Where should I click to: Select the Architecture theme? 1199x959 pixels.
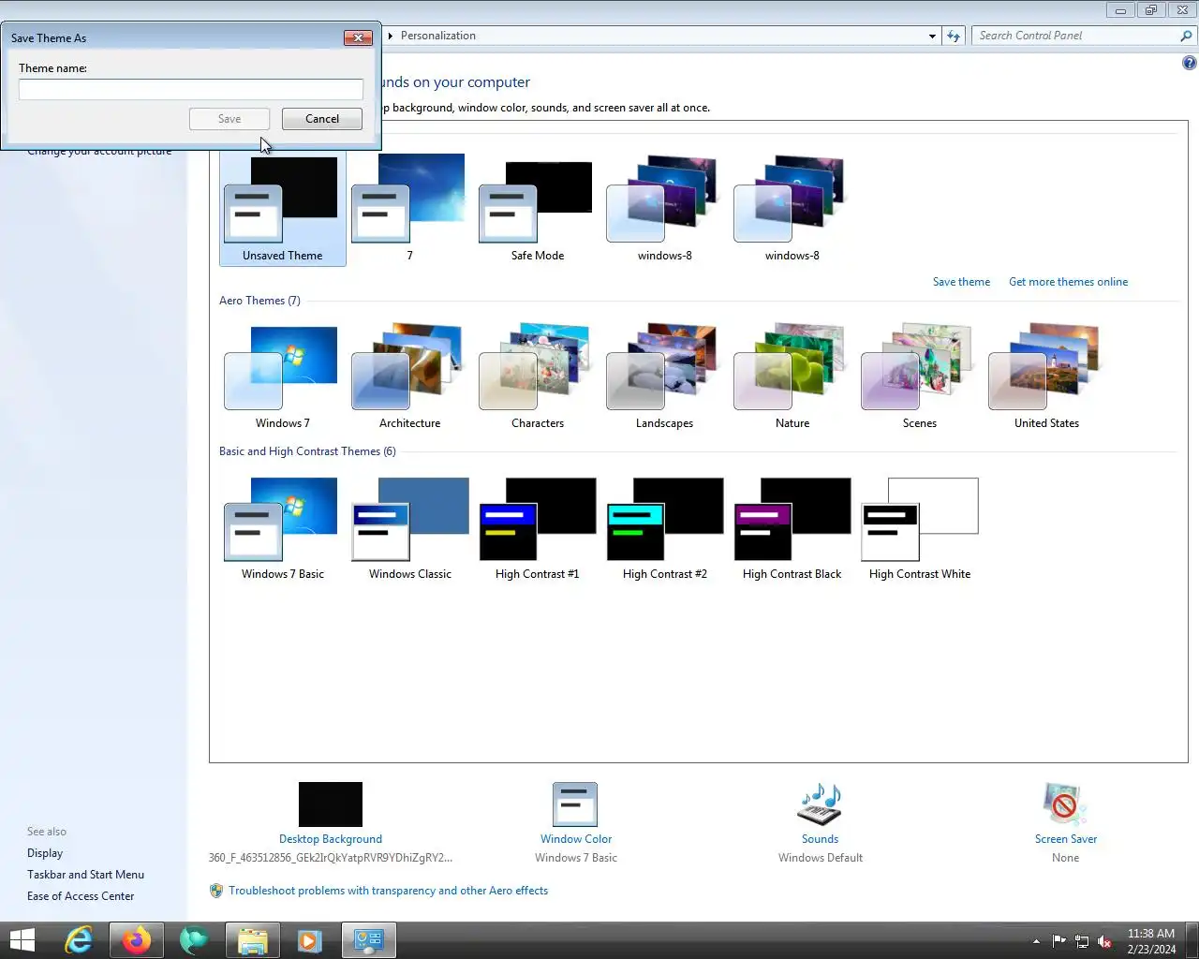pos(409,376)
